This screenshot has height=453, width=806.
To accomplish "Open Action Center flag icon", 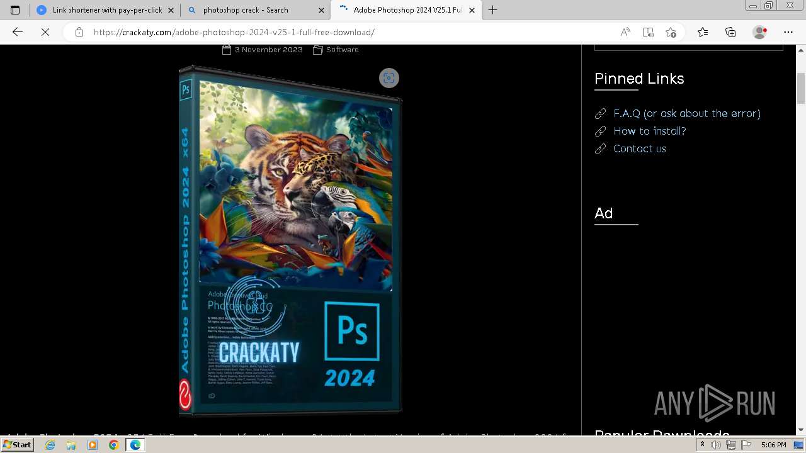I will (x=745, y=445).
